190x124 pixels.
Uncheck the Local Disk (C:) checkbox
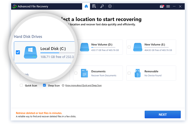pyautogui.click(x=18, y=52)
